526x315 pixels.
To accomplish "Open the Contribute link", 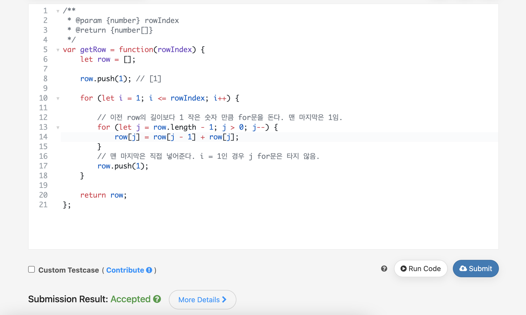I will 125,270.
